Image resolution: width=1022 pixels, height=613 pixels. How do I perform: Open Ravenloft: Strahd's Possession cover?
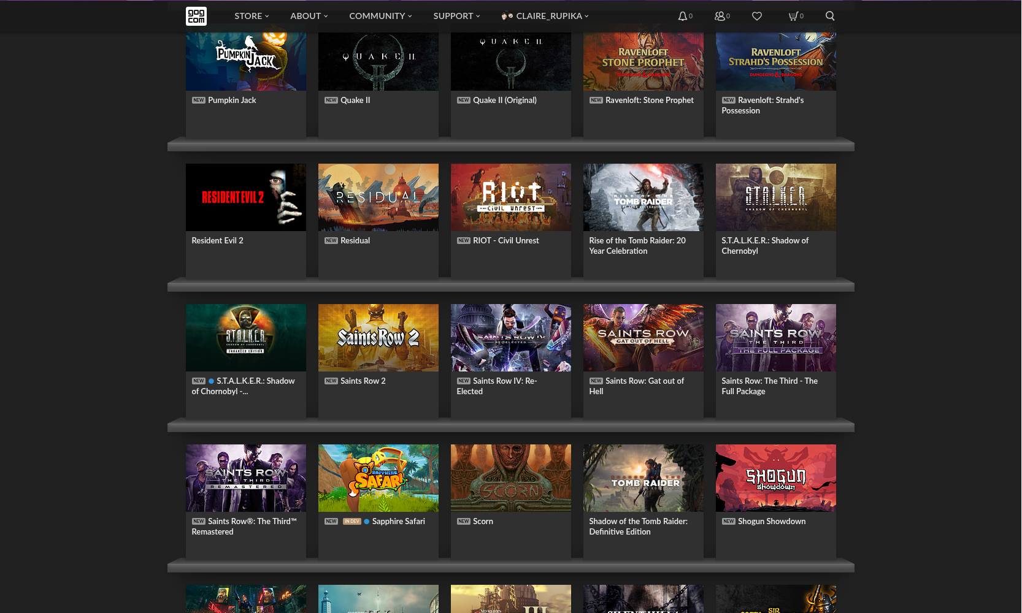(x=776, y=61)
